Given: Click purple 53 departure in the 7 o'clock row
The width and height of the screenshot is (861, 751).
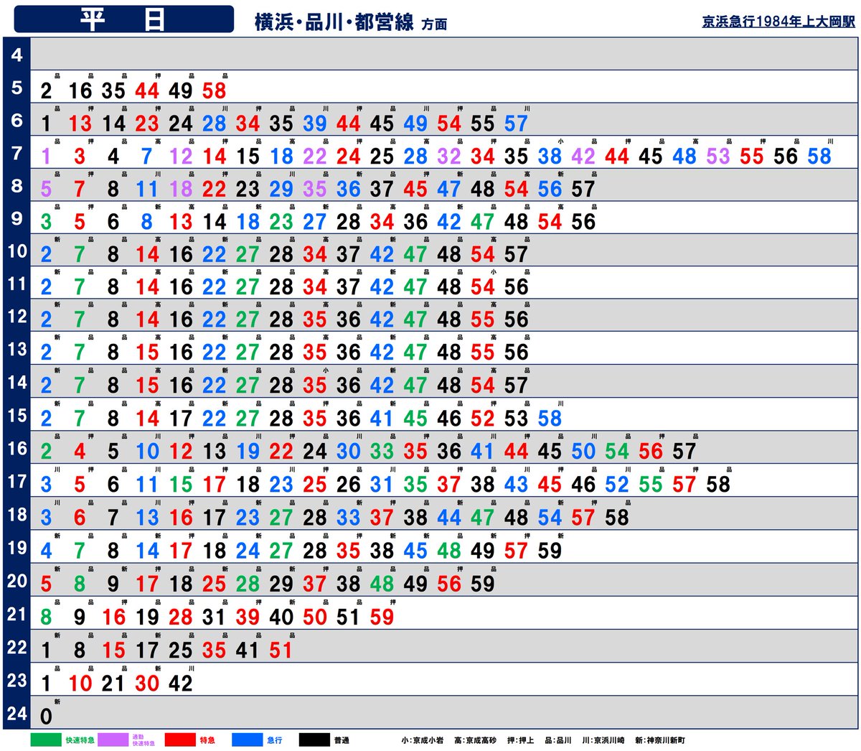Looking at the screenshot, I should coord(717,156).
